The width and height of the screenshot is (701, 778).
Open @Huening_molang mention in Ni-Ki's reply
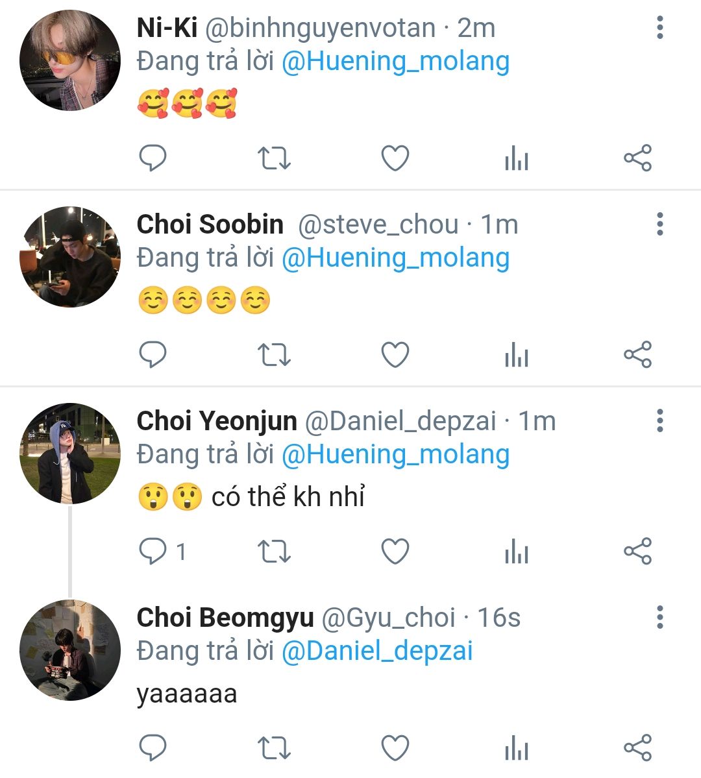coord(395,62)
